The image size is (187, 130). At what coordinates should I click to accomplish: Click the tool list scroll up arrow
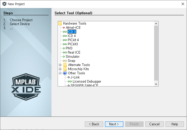156,24
